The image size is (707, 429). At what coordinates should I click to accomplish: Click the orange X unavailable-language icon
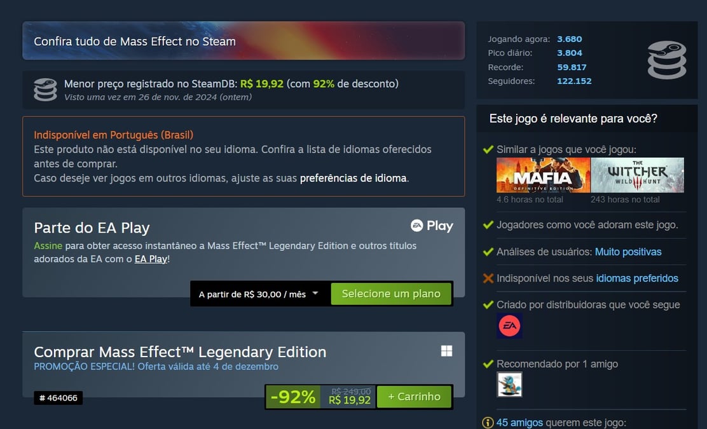(488, 278)
